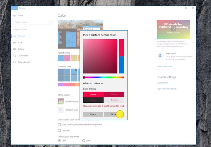This screenshot has height=147, width=211.
Task: Click the Action Center sidebar icon
Action: [x=15, y=62]
